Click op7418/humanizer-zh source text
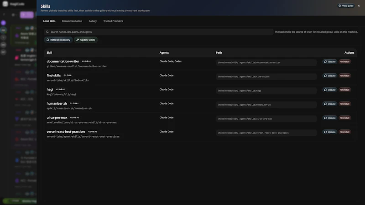365x205 pixels. [69, 108]
